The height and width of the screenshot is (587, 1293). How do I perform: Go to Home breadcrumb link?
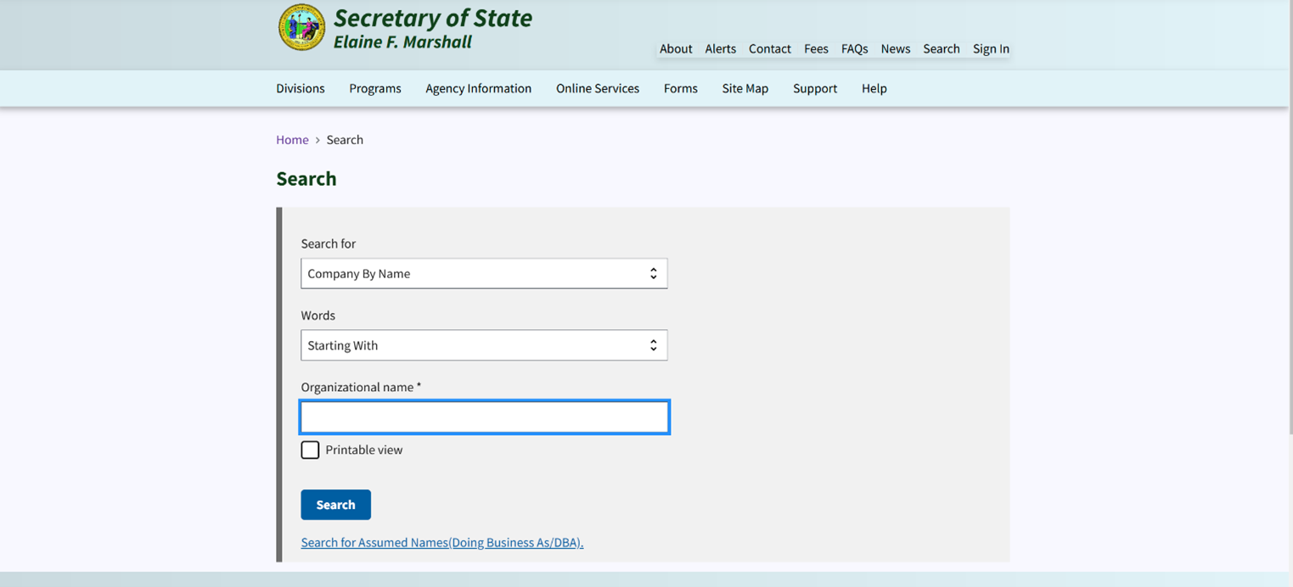pos(292,140)
